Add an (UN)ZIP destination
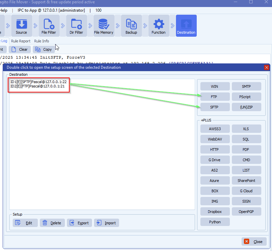272x251 pixels. click(x=246, y=107)
